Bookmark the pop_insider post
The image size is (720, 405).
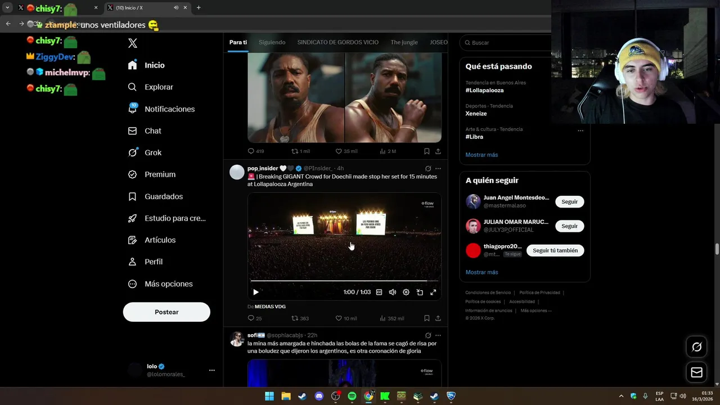pyautogui.click(x=427, y=318)
